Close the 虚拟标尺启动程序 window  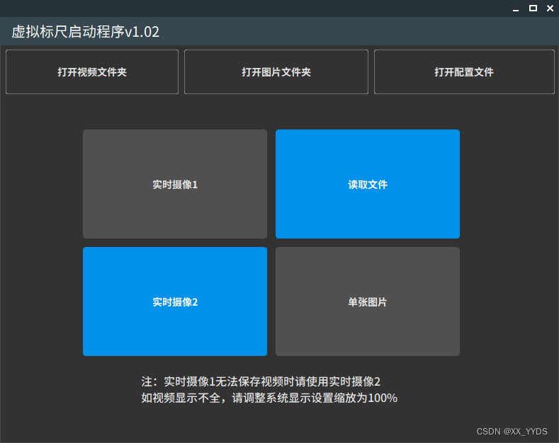[x=550, y=8]
